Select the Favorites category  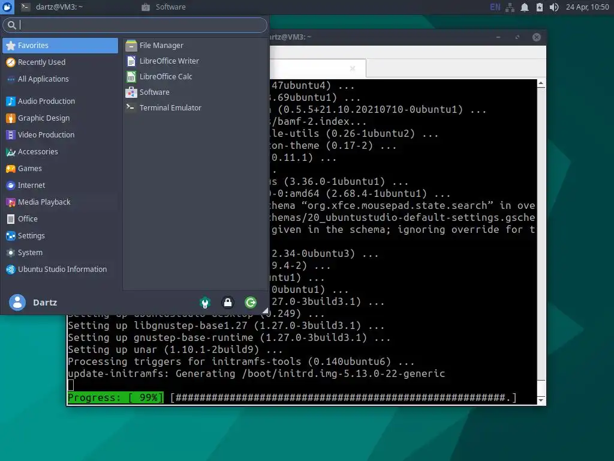[61, 46]
